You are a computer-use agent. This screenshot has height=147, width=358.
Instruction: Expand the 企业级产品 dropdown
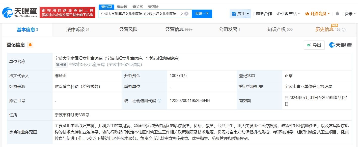point(288,14)
